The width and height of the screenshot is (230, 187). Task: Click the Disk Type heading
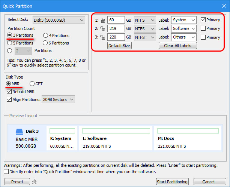(x=14, y=77)
